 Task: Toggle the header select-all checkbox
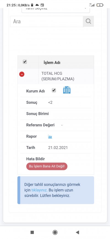point(25,62)
